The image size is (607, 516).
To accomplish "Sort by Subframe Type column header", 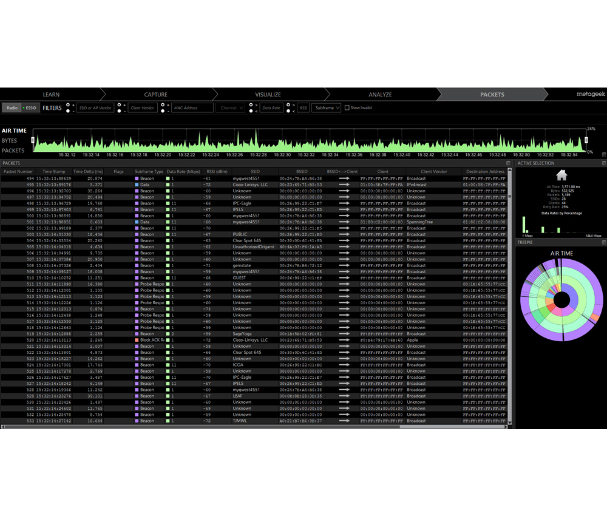I will tap(149, 171).
